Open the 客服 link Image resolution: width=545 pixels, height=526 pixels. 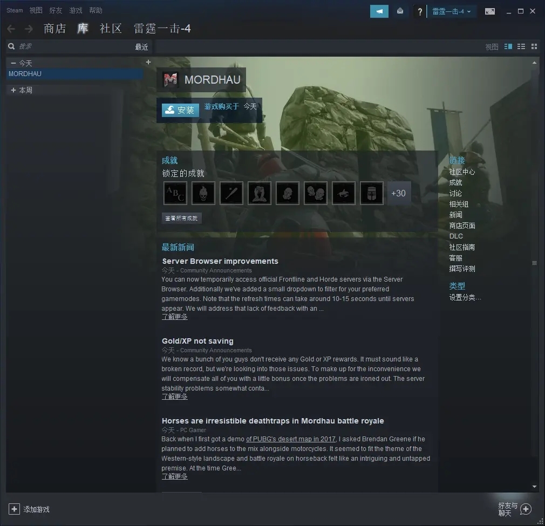pos(455,258)
